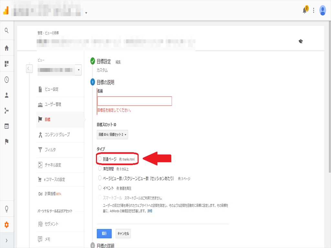Viewport: 331px width, 248px height.
Task: Open the Home icon in sidebar
Action: click(6, 48)
